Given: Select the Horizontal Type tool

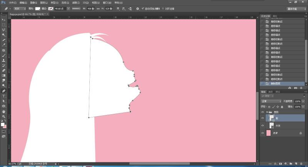Looking at the screenshot, I should (3, 96).
